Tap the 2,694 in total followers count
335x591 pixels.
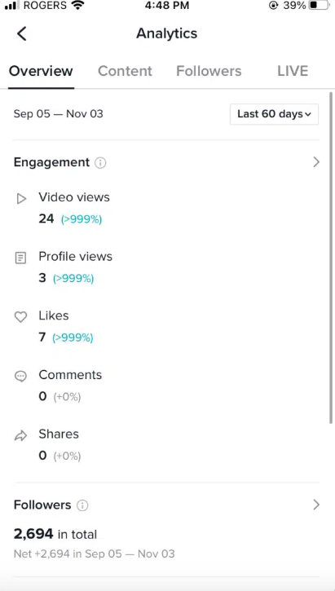(x=55, y=534)
